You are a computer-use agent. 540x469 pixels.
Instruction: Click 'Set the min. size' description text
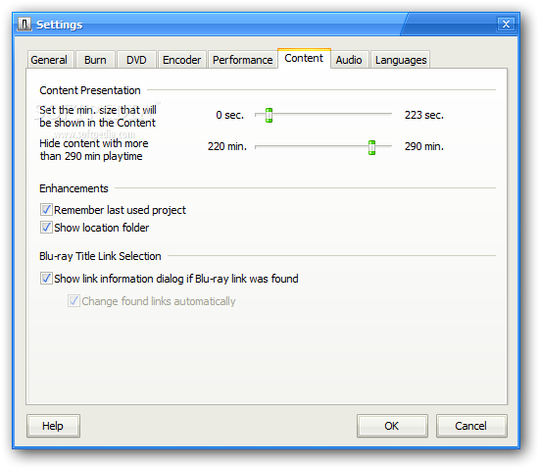pyautogui.click(x=98, y=116)
